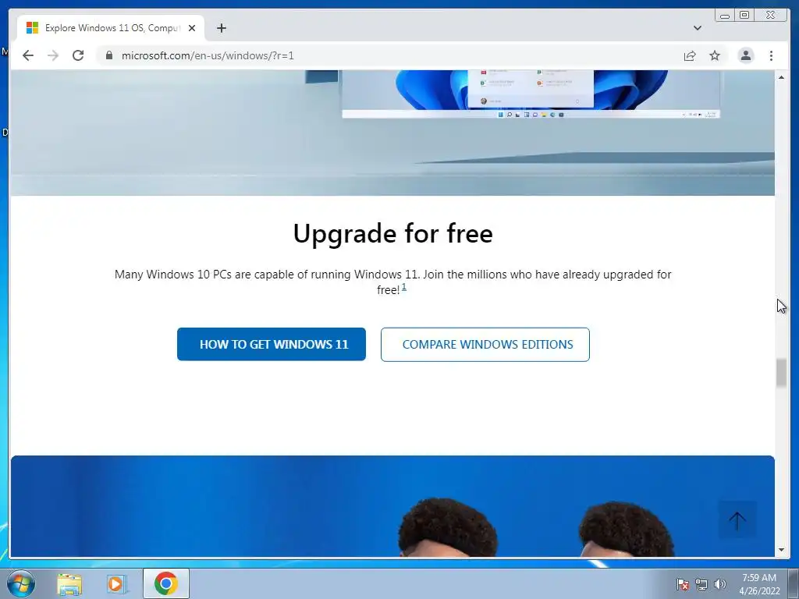Open Windows Explorer from taskbar
799x599 pixels.
[x=69, y=583]
